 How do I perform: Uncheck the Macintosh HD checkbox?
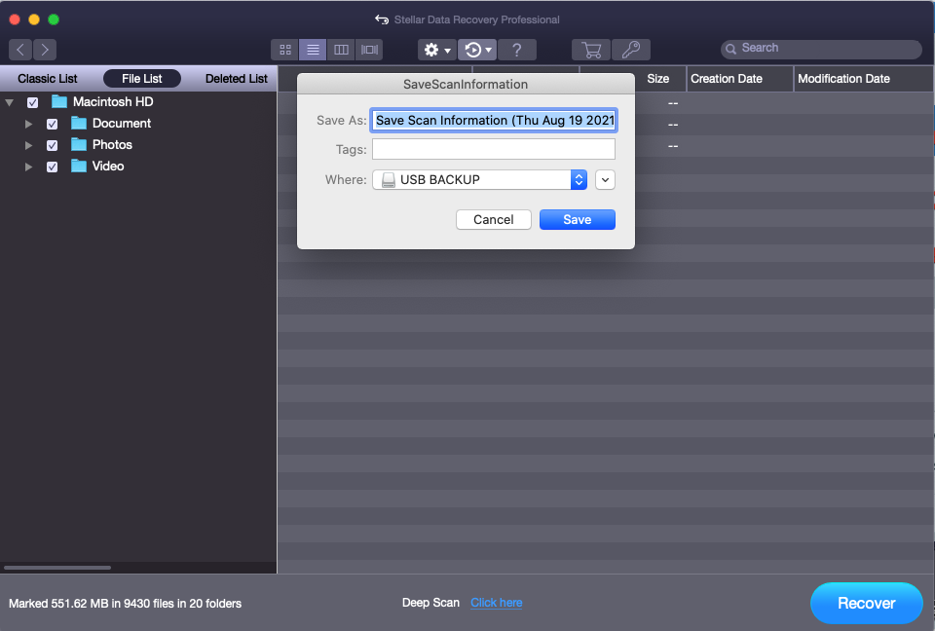click(33, 102)
